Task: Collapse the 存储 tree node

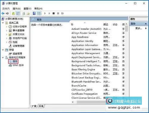Action: (3, 50)
